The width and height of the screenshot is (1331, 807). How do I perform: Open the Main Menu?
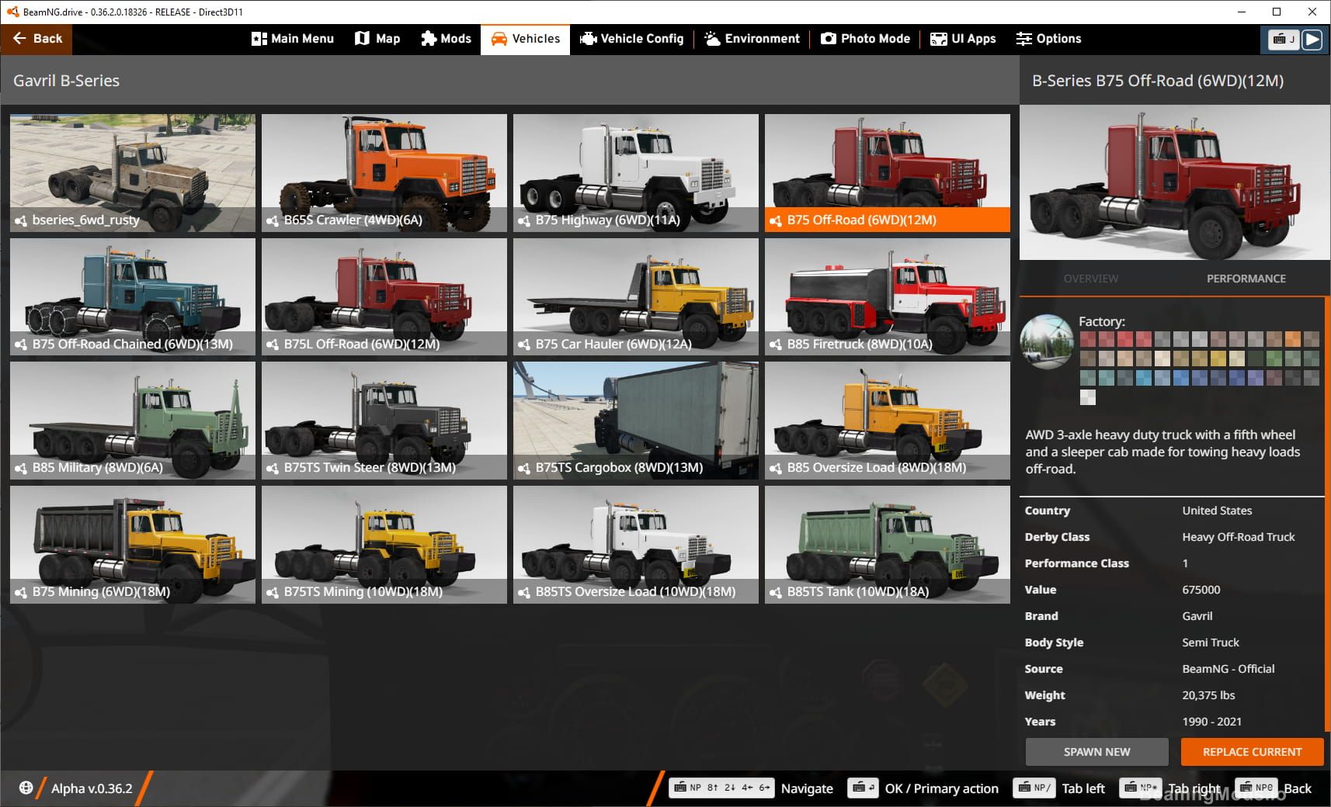[x=293, y=39]
